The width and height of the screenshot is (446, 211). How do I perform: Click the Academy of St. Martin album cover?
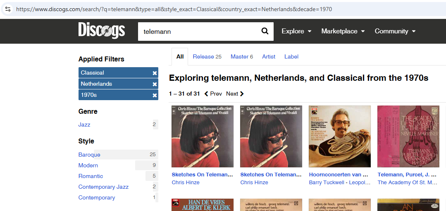[408, 136]
